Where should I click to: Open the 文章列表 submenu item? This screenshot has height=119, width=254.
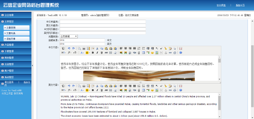[17, 33]
